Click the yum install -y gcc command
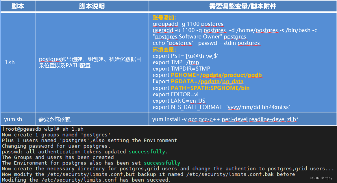This screenshot has width=337, height=183. [x=225, y=119]
